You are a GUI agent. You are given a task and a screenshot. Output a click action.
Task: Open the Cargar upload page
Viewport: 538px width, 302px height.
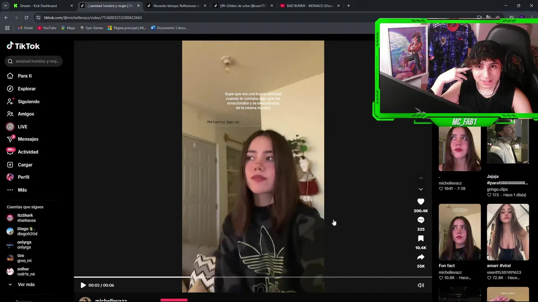tap(19, 165)
